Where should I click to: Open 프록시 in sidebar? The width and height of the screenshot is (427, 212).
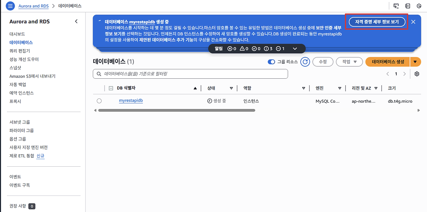[15, 101]
